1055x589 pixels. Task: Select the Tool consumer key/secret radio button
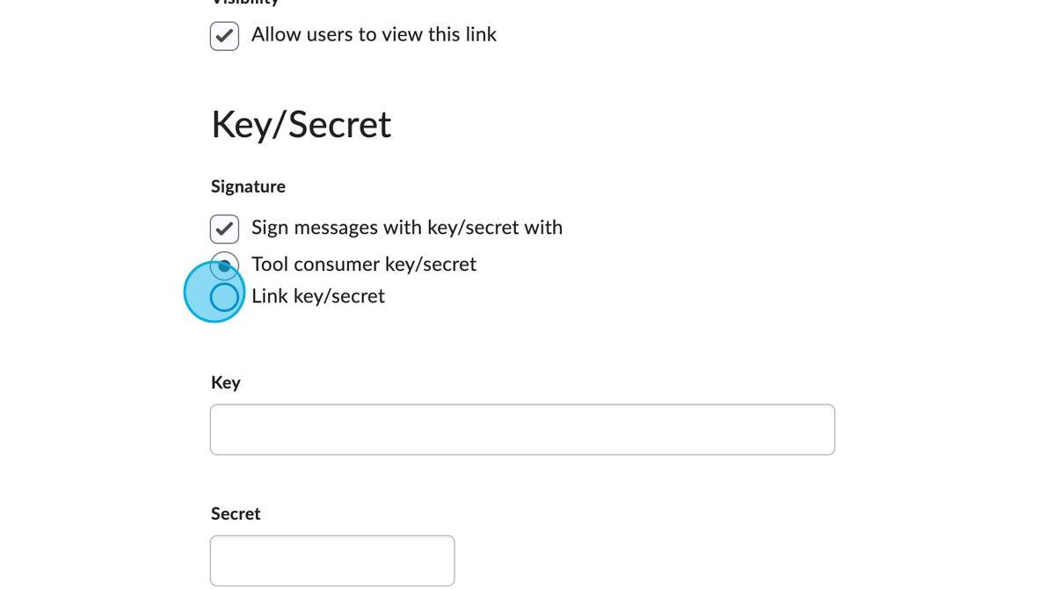(224, 264)
